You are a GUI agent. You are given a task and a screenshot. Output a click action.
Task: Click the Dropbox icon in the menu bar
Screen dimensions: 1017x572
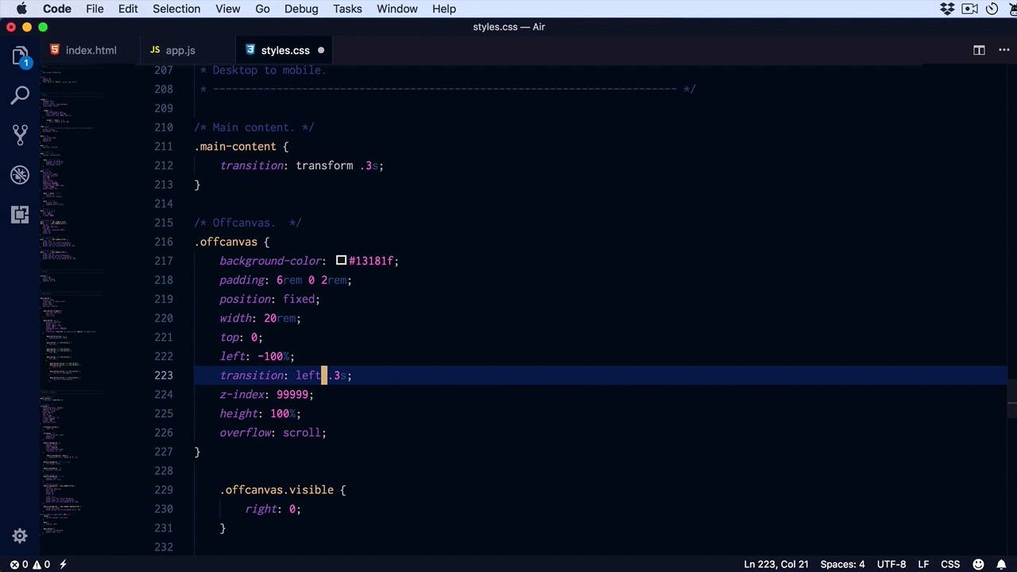947,9
